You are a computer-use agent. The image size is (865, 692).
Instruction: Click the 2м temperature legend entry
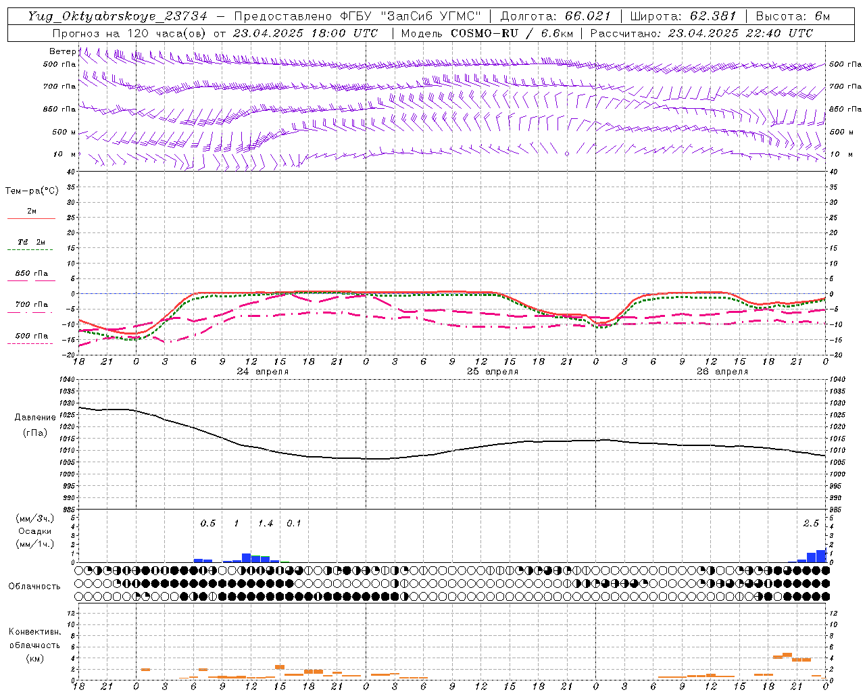pyautogui.click(x=32, y=212)
